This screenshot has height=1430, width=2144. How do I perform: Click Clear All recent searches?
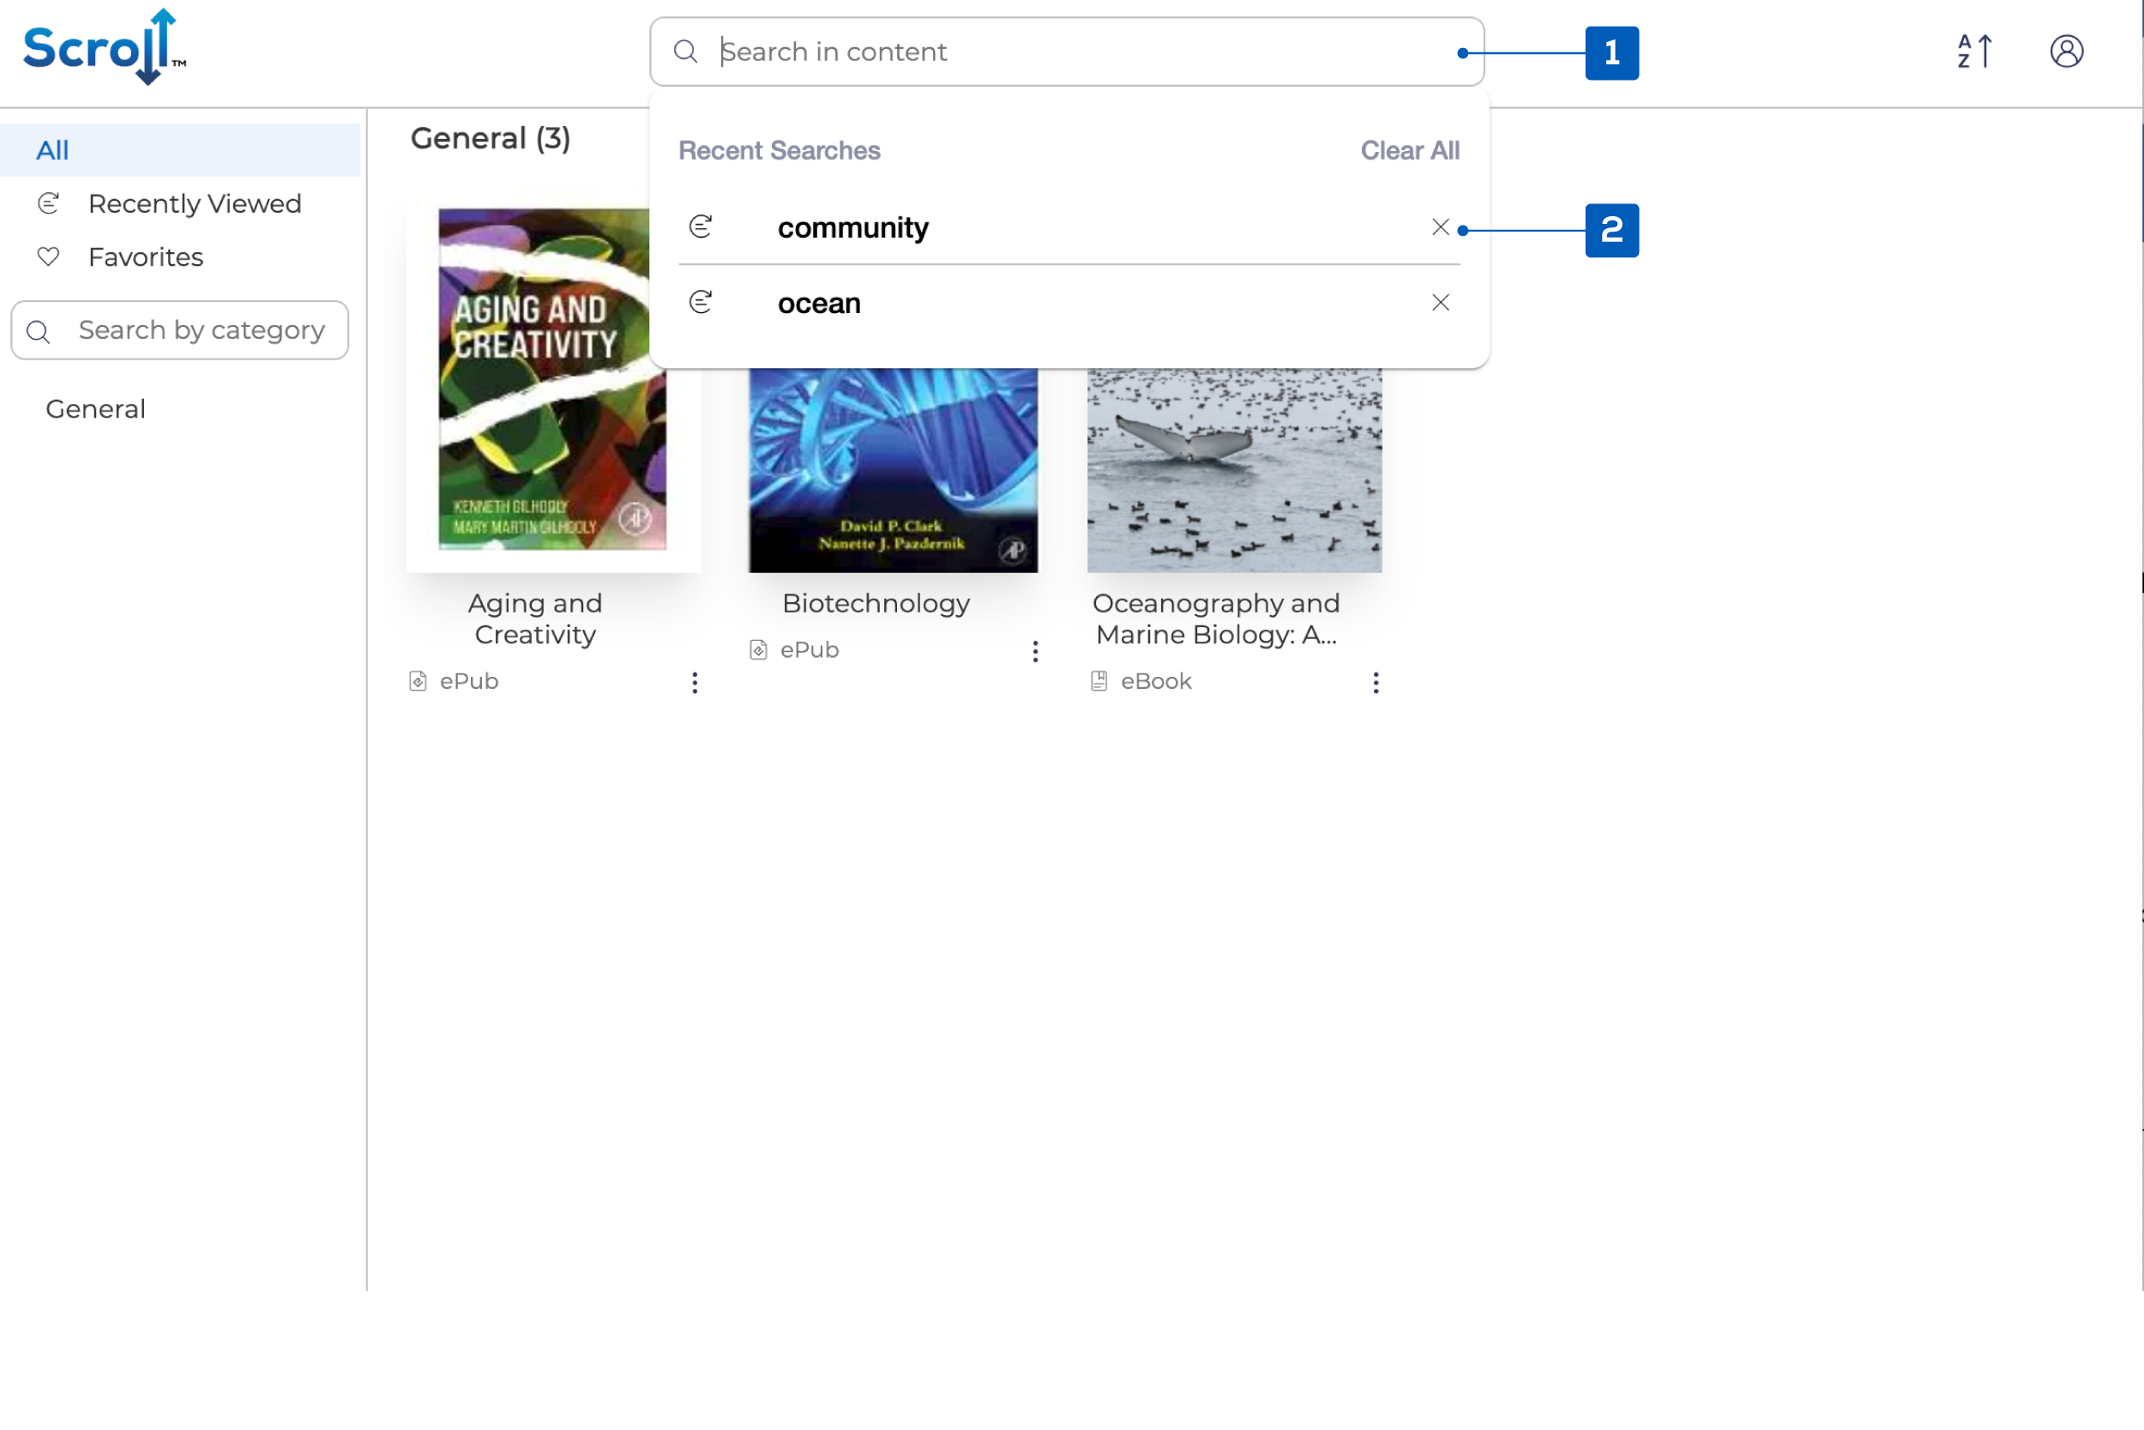[x=1409, y=150]
